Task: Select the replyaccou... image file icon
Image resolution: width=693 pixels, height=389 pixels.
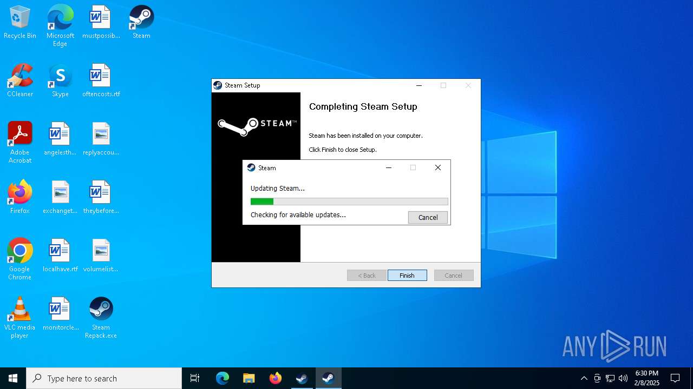Action: [101, 139]
